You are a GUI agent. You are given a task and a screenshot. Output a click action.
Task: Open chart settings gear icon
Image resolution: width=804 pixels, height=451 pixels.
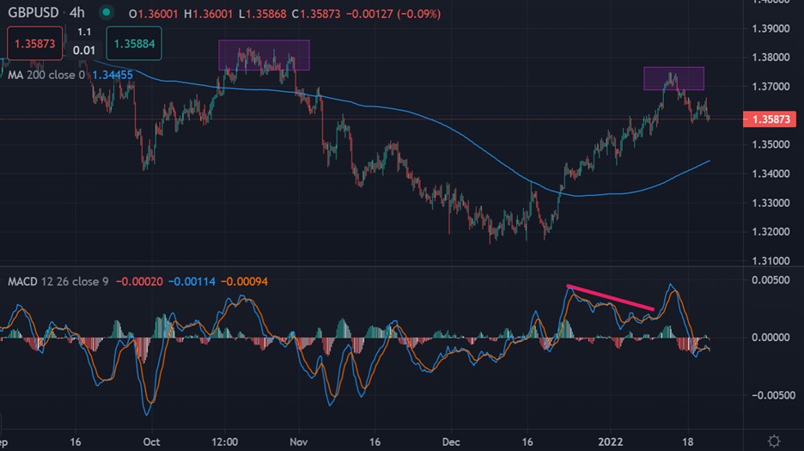(774, 442)
